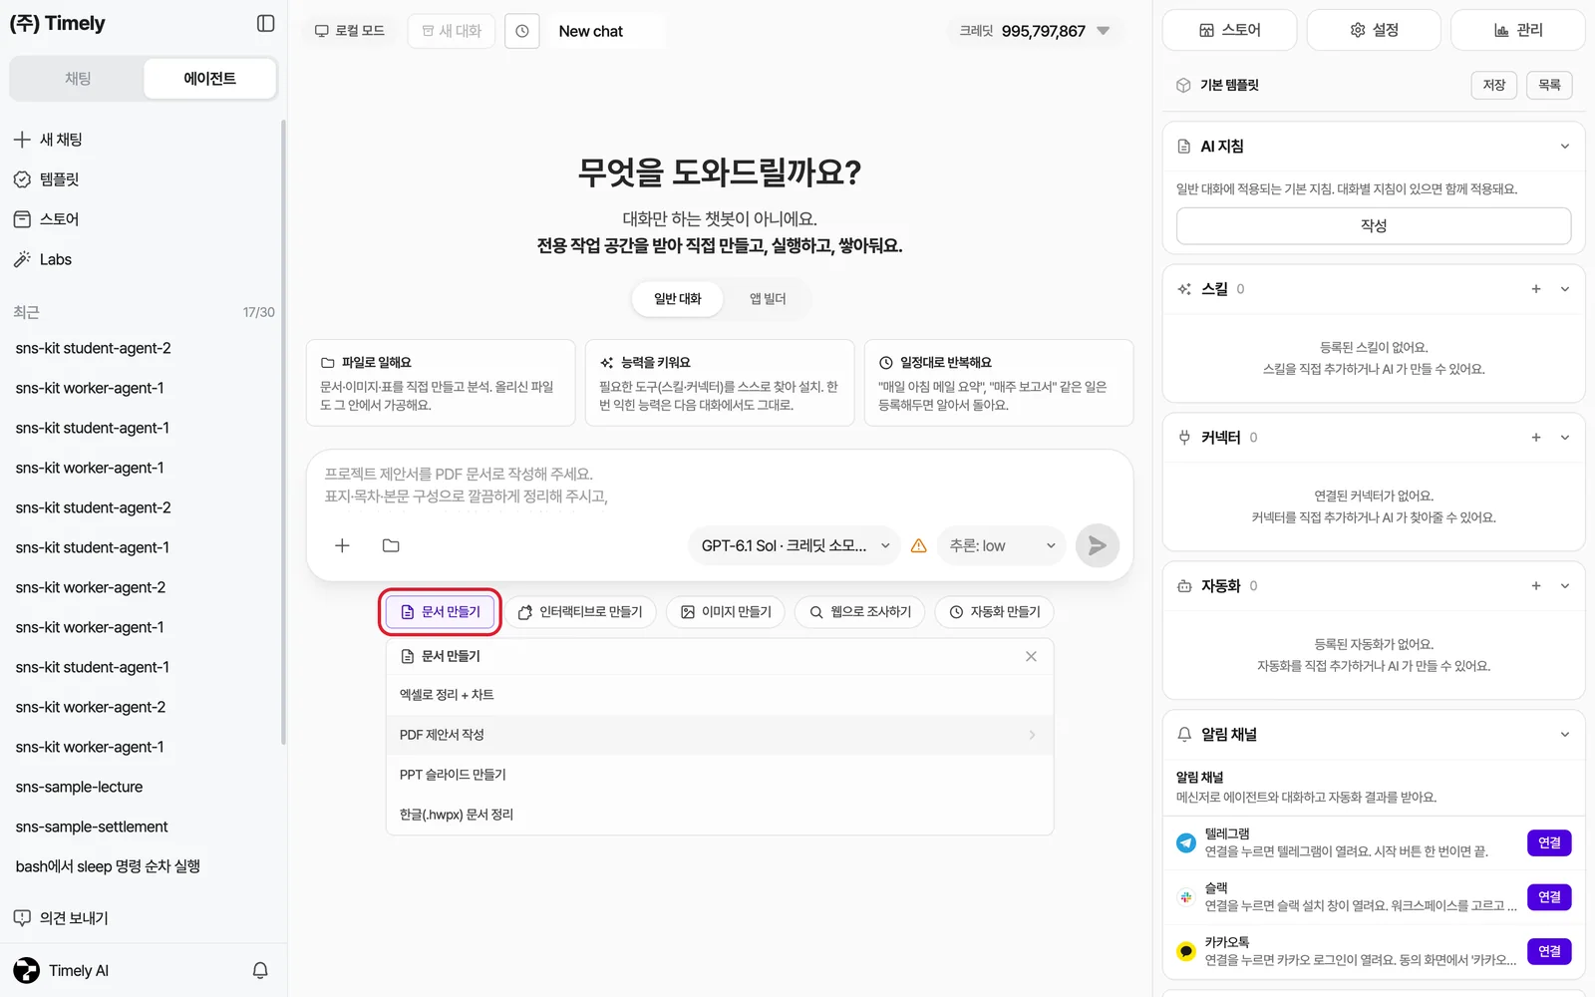
Task: Open 의견 보내기 feedback
Action: tap(61, 917)
